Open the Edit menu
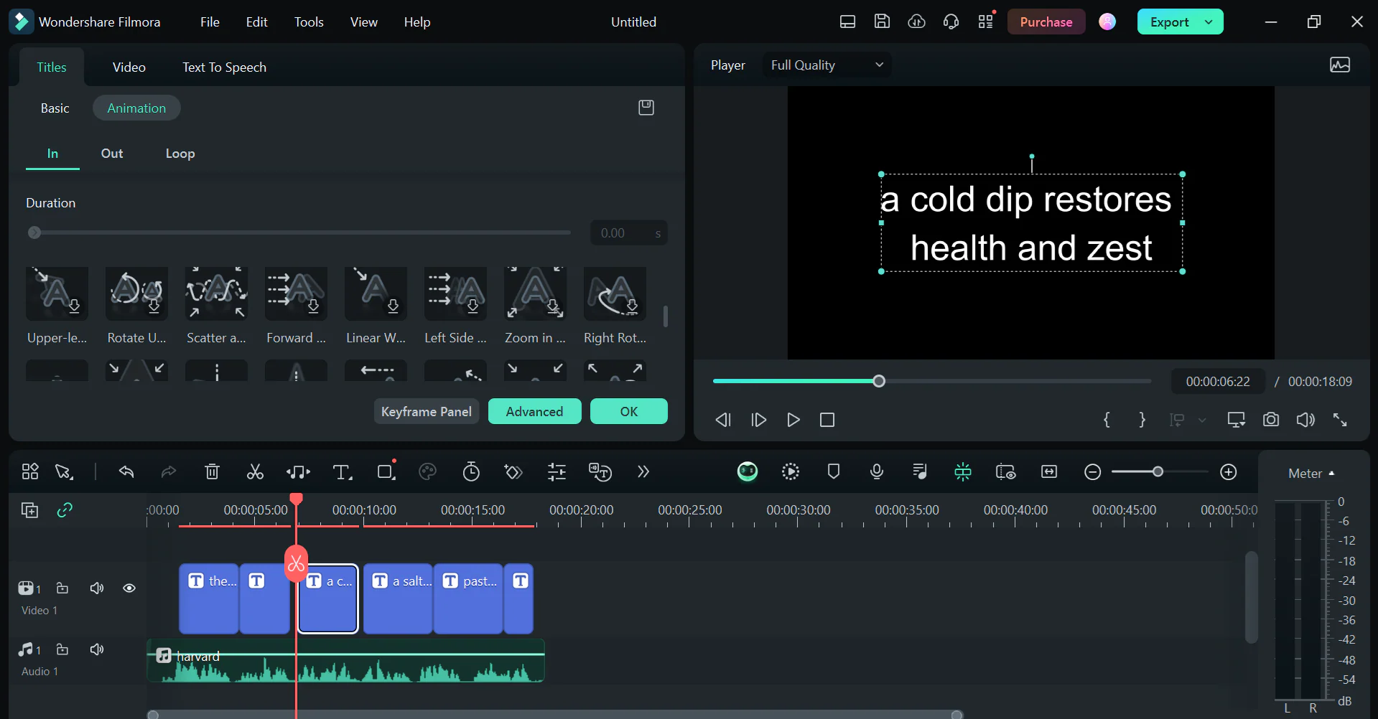The height and width of the screenshot is (719, 1378). pyautogui.click(x=256, y=22)
